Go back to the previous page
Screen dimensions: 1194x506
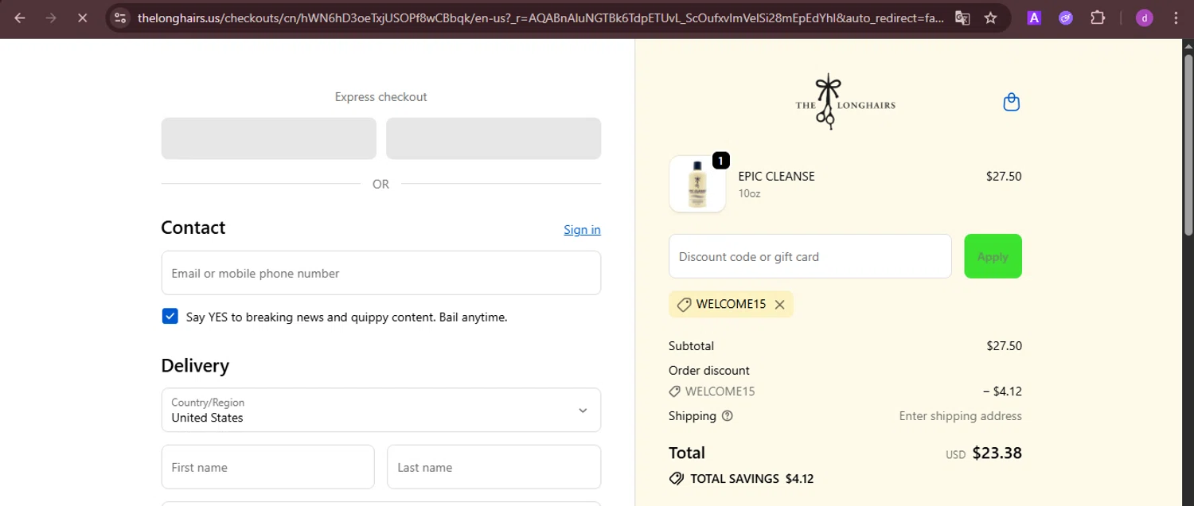[x=20, y=18]
